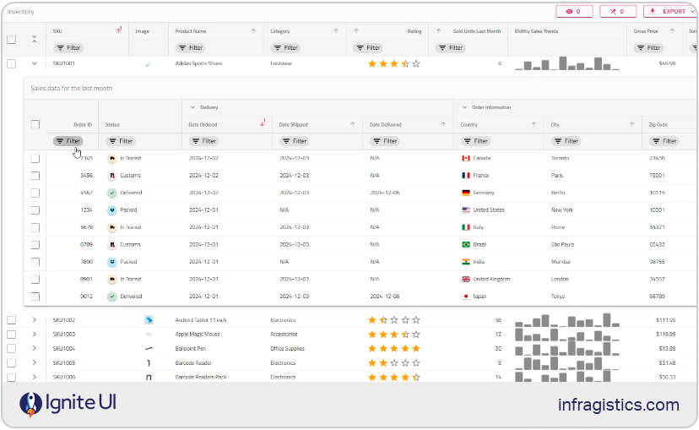The width and height of the screenshot is (699, 430).
Task: Click the Canada flag icon
Action: (465, 158)
